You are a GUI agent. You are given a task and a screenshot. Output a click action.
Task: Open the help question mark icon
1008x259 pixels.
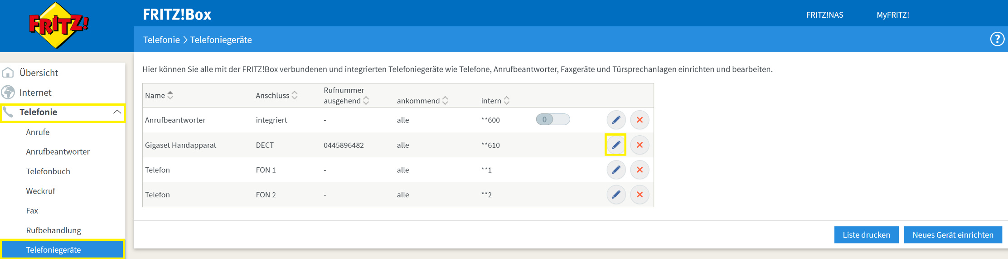(997, 39)
